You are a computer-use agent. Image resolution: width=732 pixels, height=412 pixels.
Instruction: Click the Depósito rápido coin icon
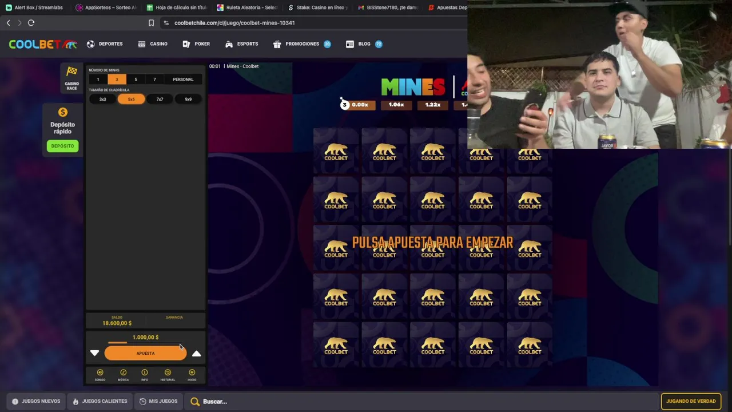[x=63, y=112]
